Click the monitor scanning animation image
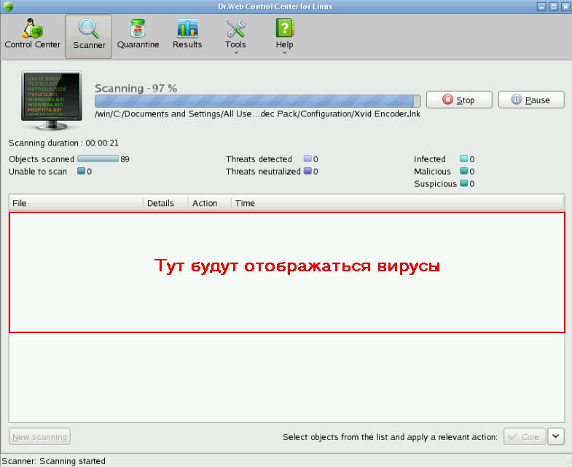 coord(52,100)
